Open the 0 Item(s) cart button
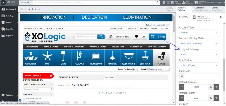Screen dimensions: 226x106 pos(158,37)
